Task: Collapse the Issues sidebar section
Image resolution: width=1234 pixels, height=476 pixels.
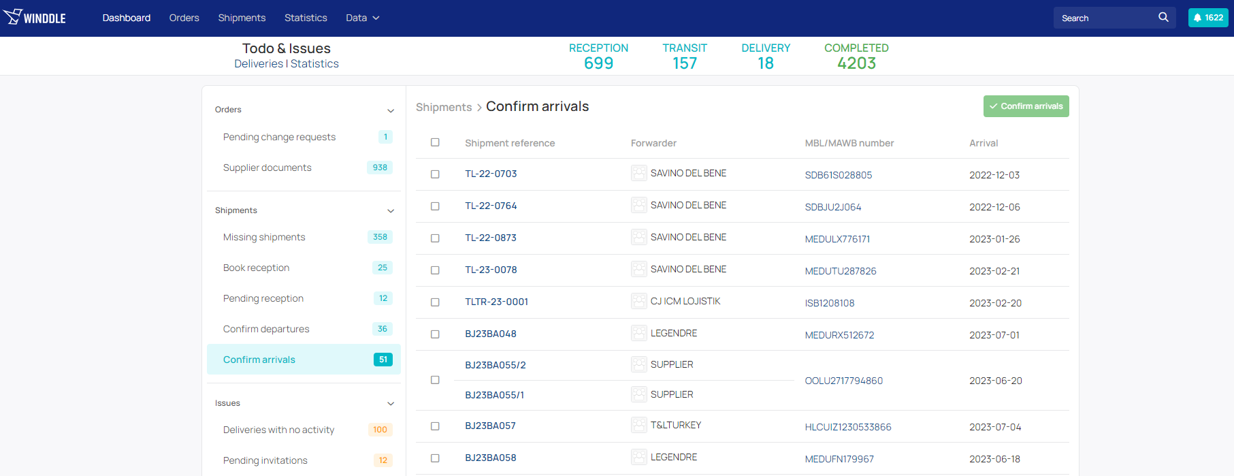Action: tap(391, 404)
